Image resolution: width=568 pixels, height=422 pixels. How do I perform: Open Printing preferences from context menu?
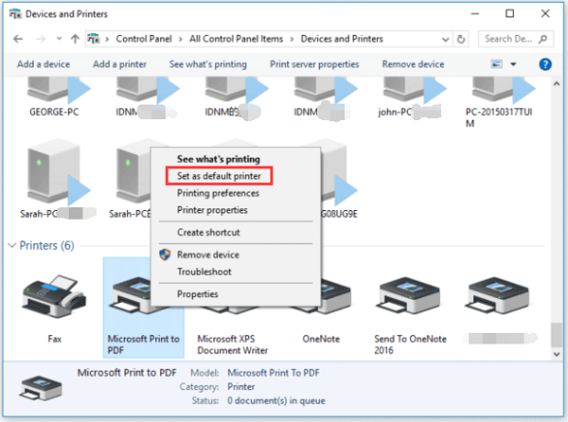[218, 193]
